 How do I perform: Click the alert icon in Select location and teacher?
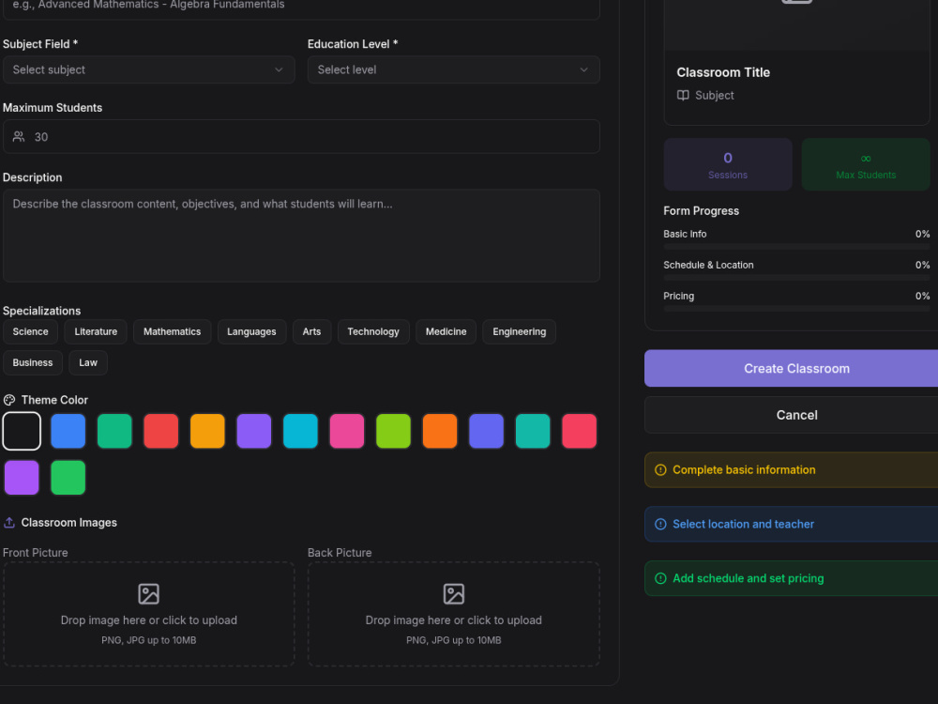660,524
